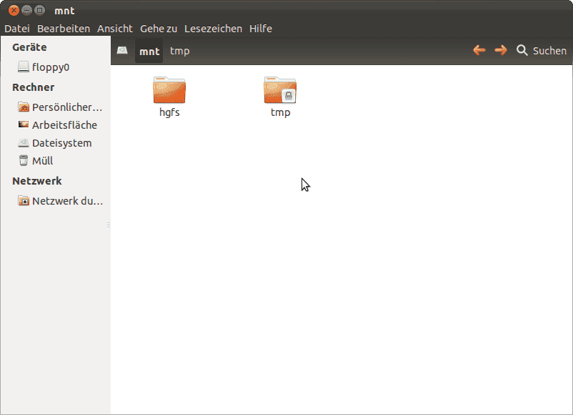The image size is (573, 415).
Task: Minimize the mnt window
Action: (26, 10)
